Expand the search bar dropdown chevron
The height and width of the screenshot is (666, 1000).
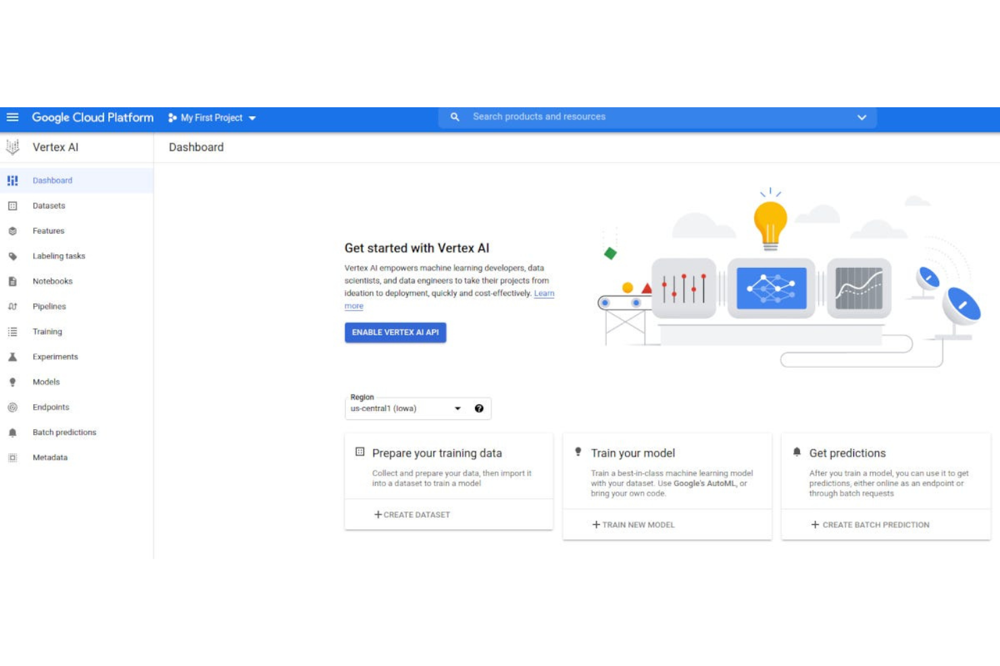(x=861, y=117)
